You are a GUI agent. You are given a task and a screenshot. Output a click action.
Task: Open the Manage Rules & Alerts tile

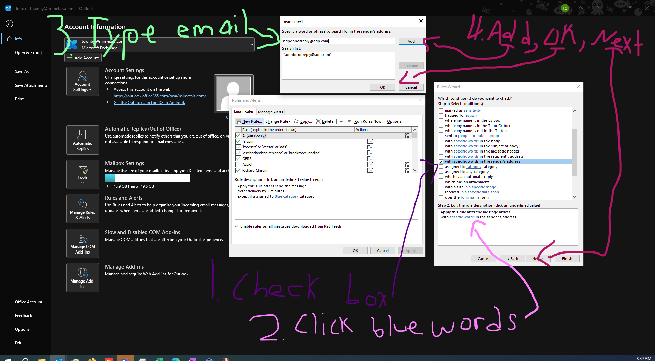[83, 209]
